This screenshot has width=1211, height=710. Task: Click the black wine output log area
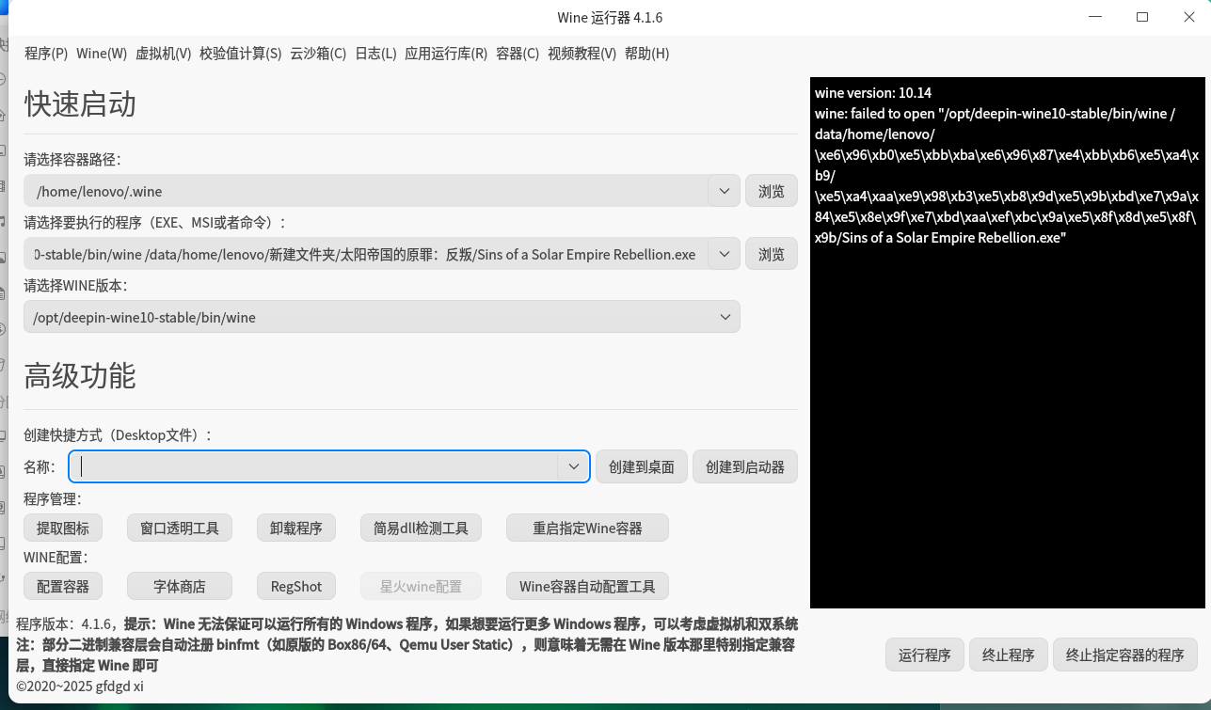(x=1007, y=342)
